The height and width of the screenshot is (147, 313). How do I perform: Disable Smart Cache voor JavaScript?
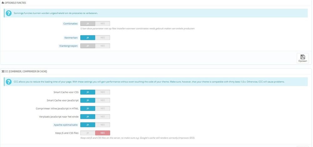pos(103,100)
